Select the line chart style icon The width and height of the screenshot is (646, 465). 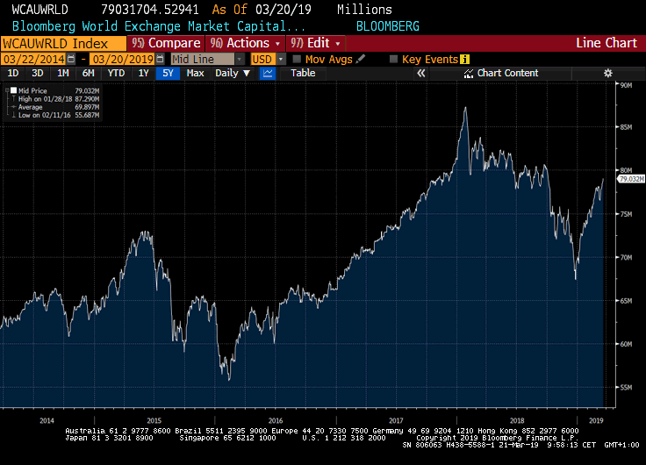pos(268,74)
